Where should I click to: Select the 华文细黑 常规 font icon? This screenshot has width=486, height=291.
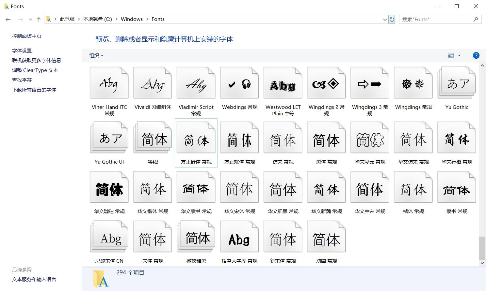click(x=283, y=187)
